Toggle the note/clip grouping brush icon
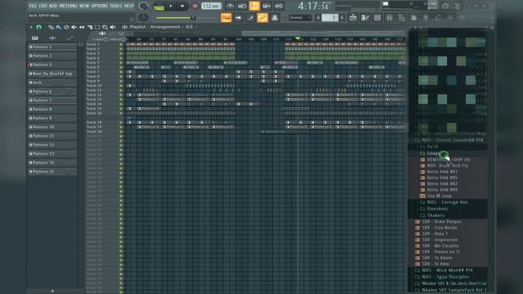 pyautogui.click(x=250, y=17)
